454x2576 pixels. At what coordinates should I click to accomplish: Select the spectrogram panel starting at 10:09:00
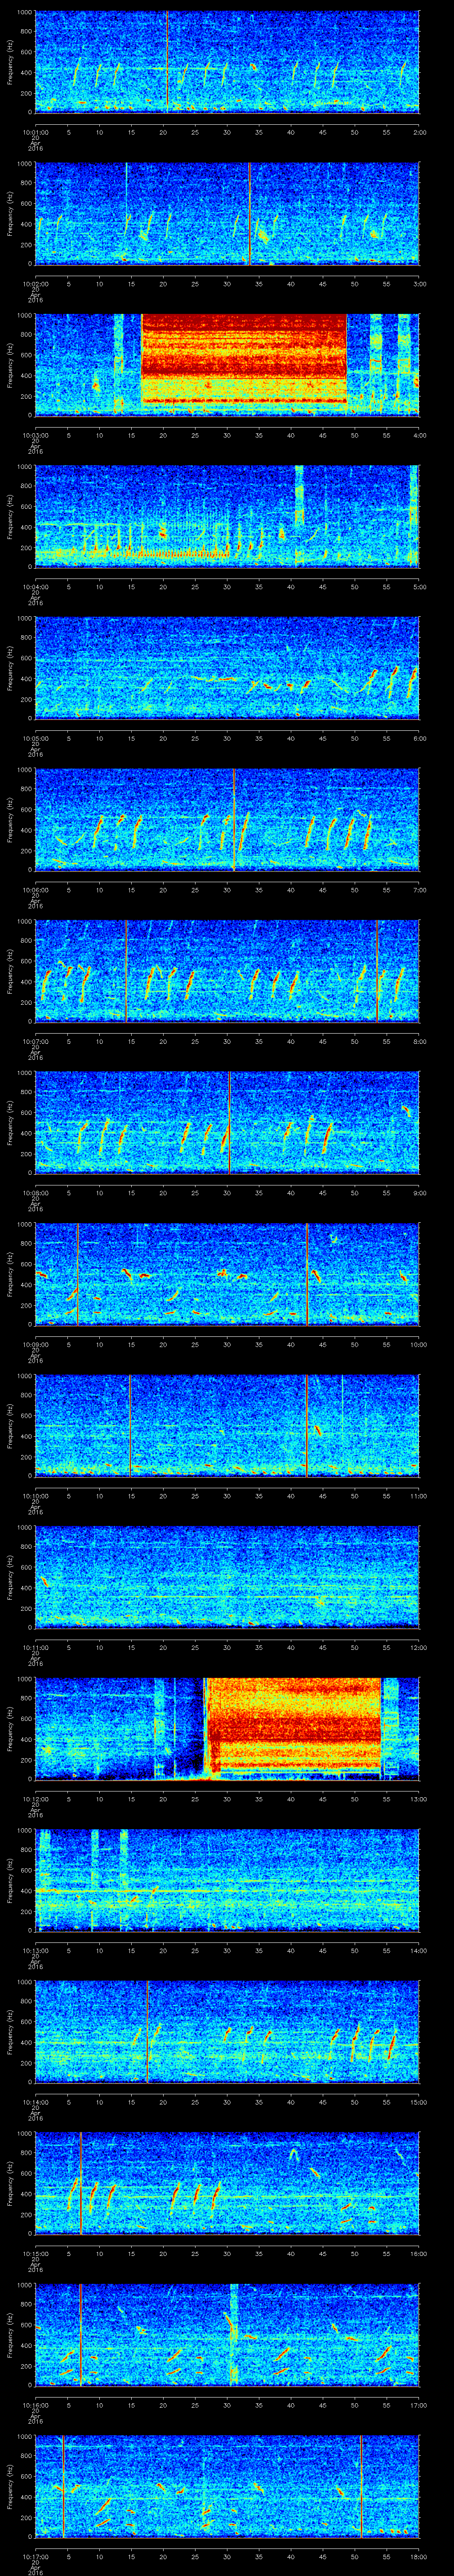click(227, 1273)
